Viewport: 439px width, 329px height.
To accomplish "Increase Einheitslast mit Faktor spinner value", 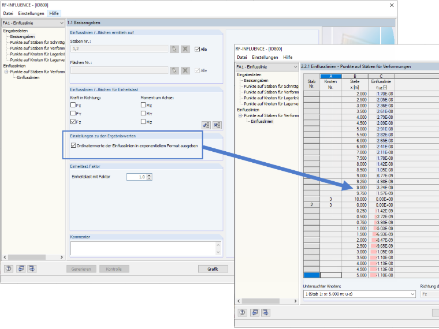I will tap(149, 175).
